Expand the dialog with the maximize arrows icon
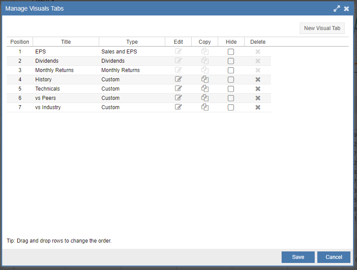The height and width of the screenshot is (270, 357). [x=337, y=9]
